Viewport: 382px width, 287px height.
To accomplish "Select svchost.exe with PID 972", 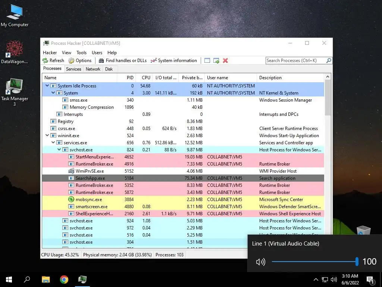I will coord(183,228).
